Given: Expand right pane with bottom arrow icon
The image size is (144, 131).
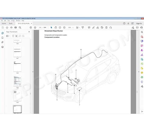Looking at the screenshot, I should click(142, 112).
